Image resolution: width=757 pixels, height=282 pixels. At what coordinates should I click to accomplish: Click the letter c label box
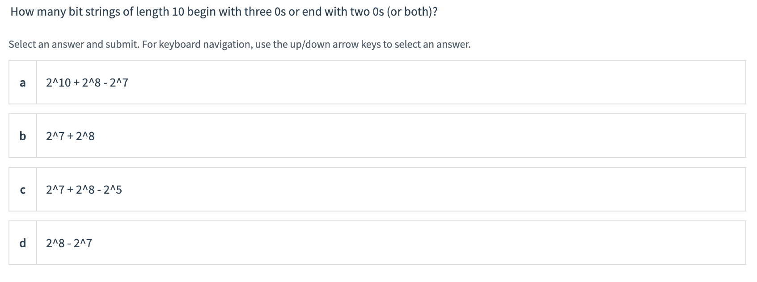tap(23, 189)
